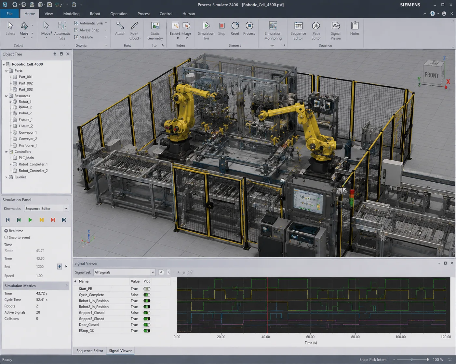Pin the Object Tree panel
This screenshot has height=364, width=456.
point(55,54)
